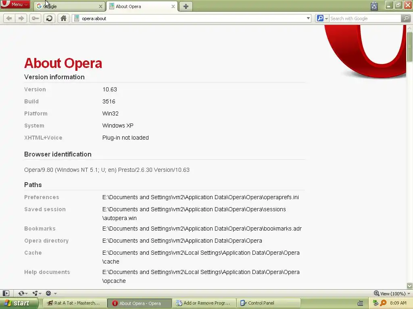
Task: Close the Google tab
Action: click(x=100, y=6)
